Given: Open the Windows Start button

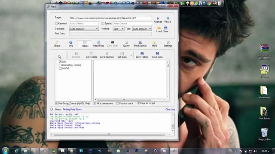Looking at the screenshot, I should click(5, 151).
